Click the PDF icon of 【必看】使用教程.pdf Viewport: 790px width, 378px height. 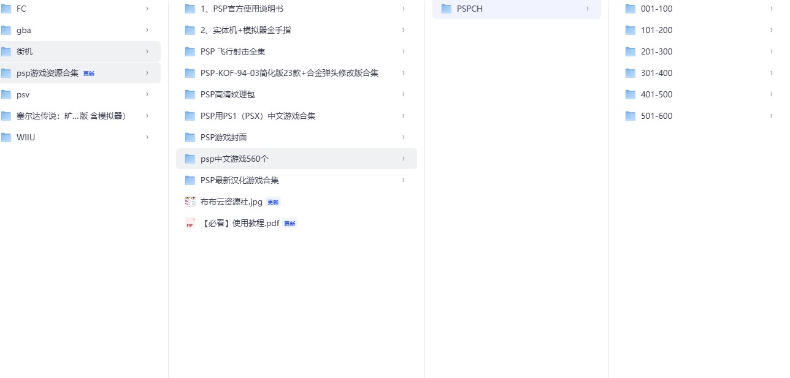click(190, 223)
